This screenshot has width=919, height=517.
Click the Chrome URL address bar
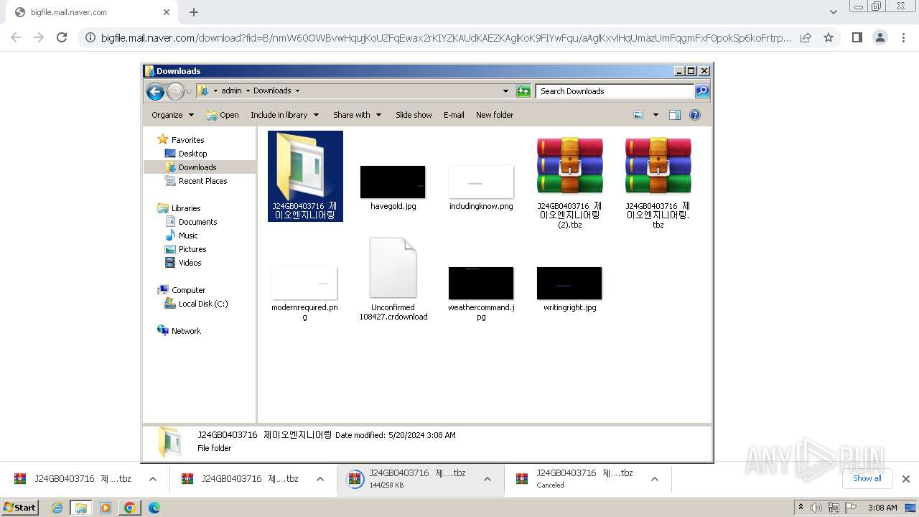(445, 38)
